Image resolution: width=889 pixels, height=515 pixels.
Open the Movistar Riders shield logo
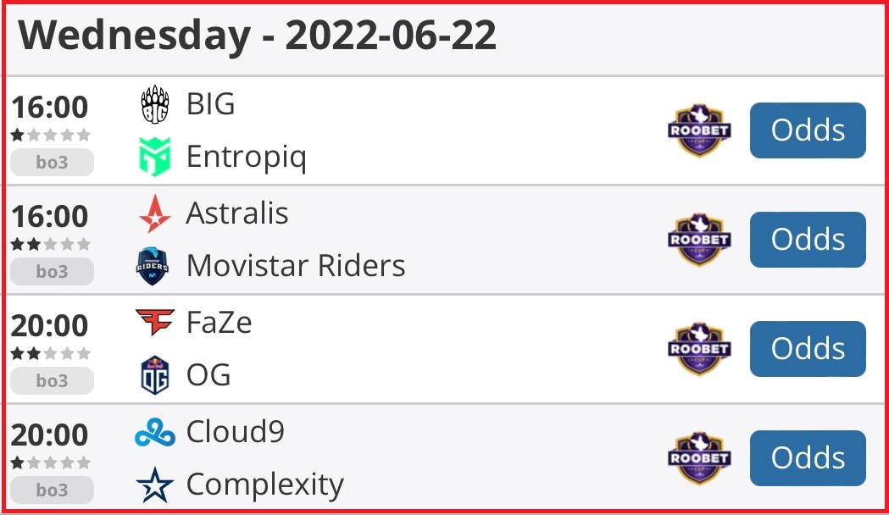[153, 266]
